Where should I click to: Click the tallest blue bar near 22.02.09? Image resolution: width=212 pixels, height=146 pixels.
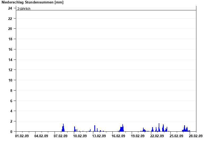click(x=159, y=127)
